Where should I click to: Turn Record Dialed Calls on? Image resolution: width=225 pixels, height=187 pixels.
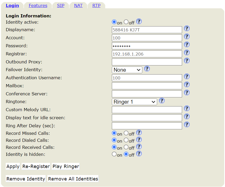point(114,140)
